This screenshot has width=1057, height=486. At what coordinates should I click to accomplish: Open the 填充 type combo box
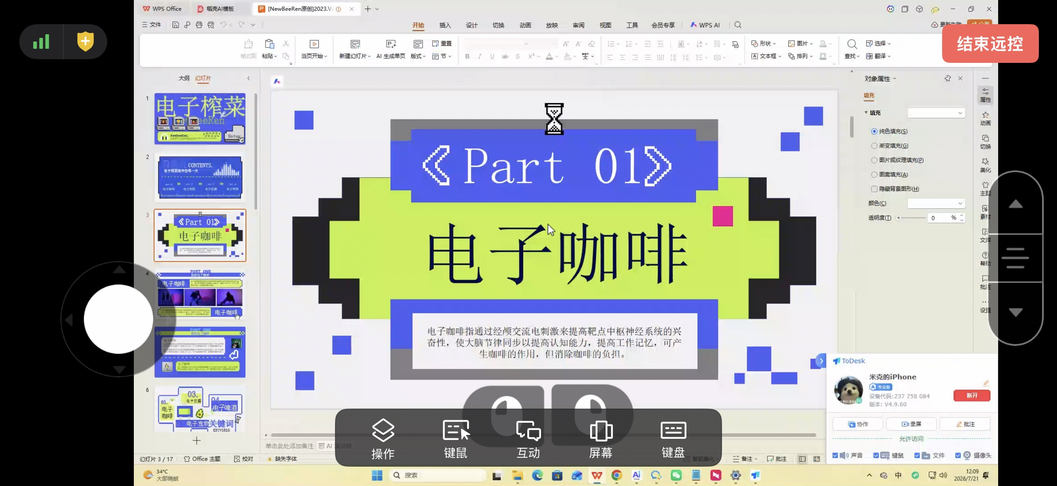point(936,113)
